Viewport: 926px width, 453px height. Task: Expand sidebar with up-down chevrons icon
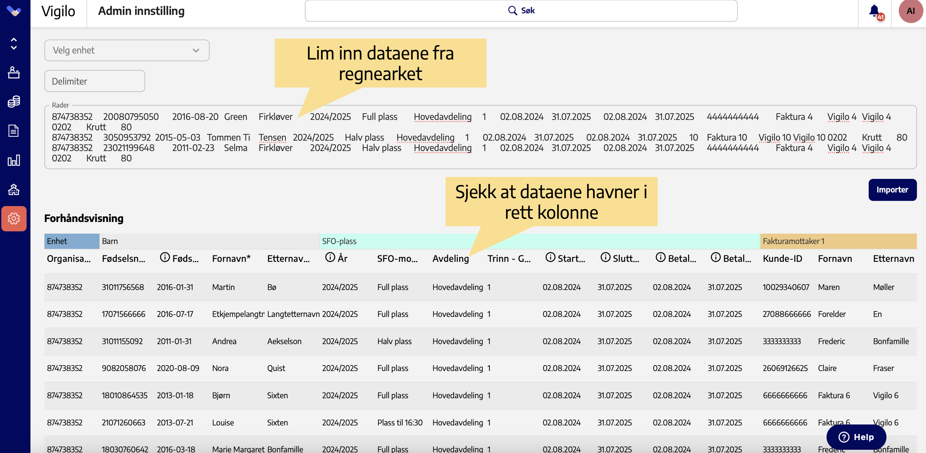coord(14,43)
